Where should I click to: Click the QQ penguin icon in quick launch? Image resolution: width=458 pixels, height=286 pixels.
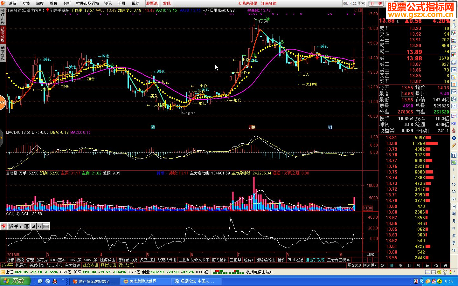pyautogui.click(x=54, y=281)
